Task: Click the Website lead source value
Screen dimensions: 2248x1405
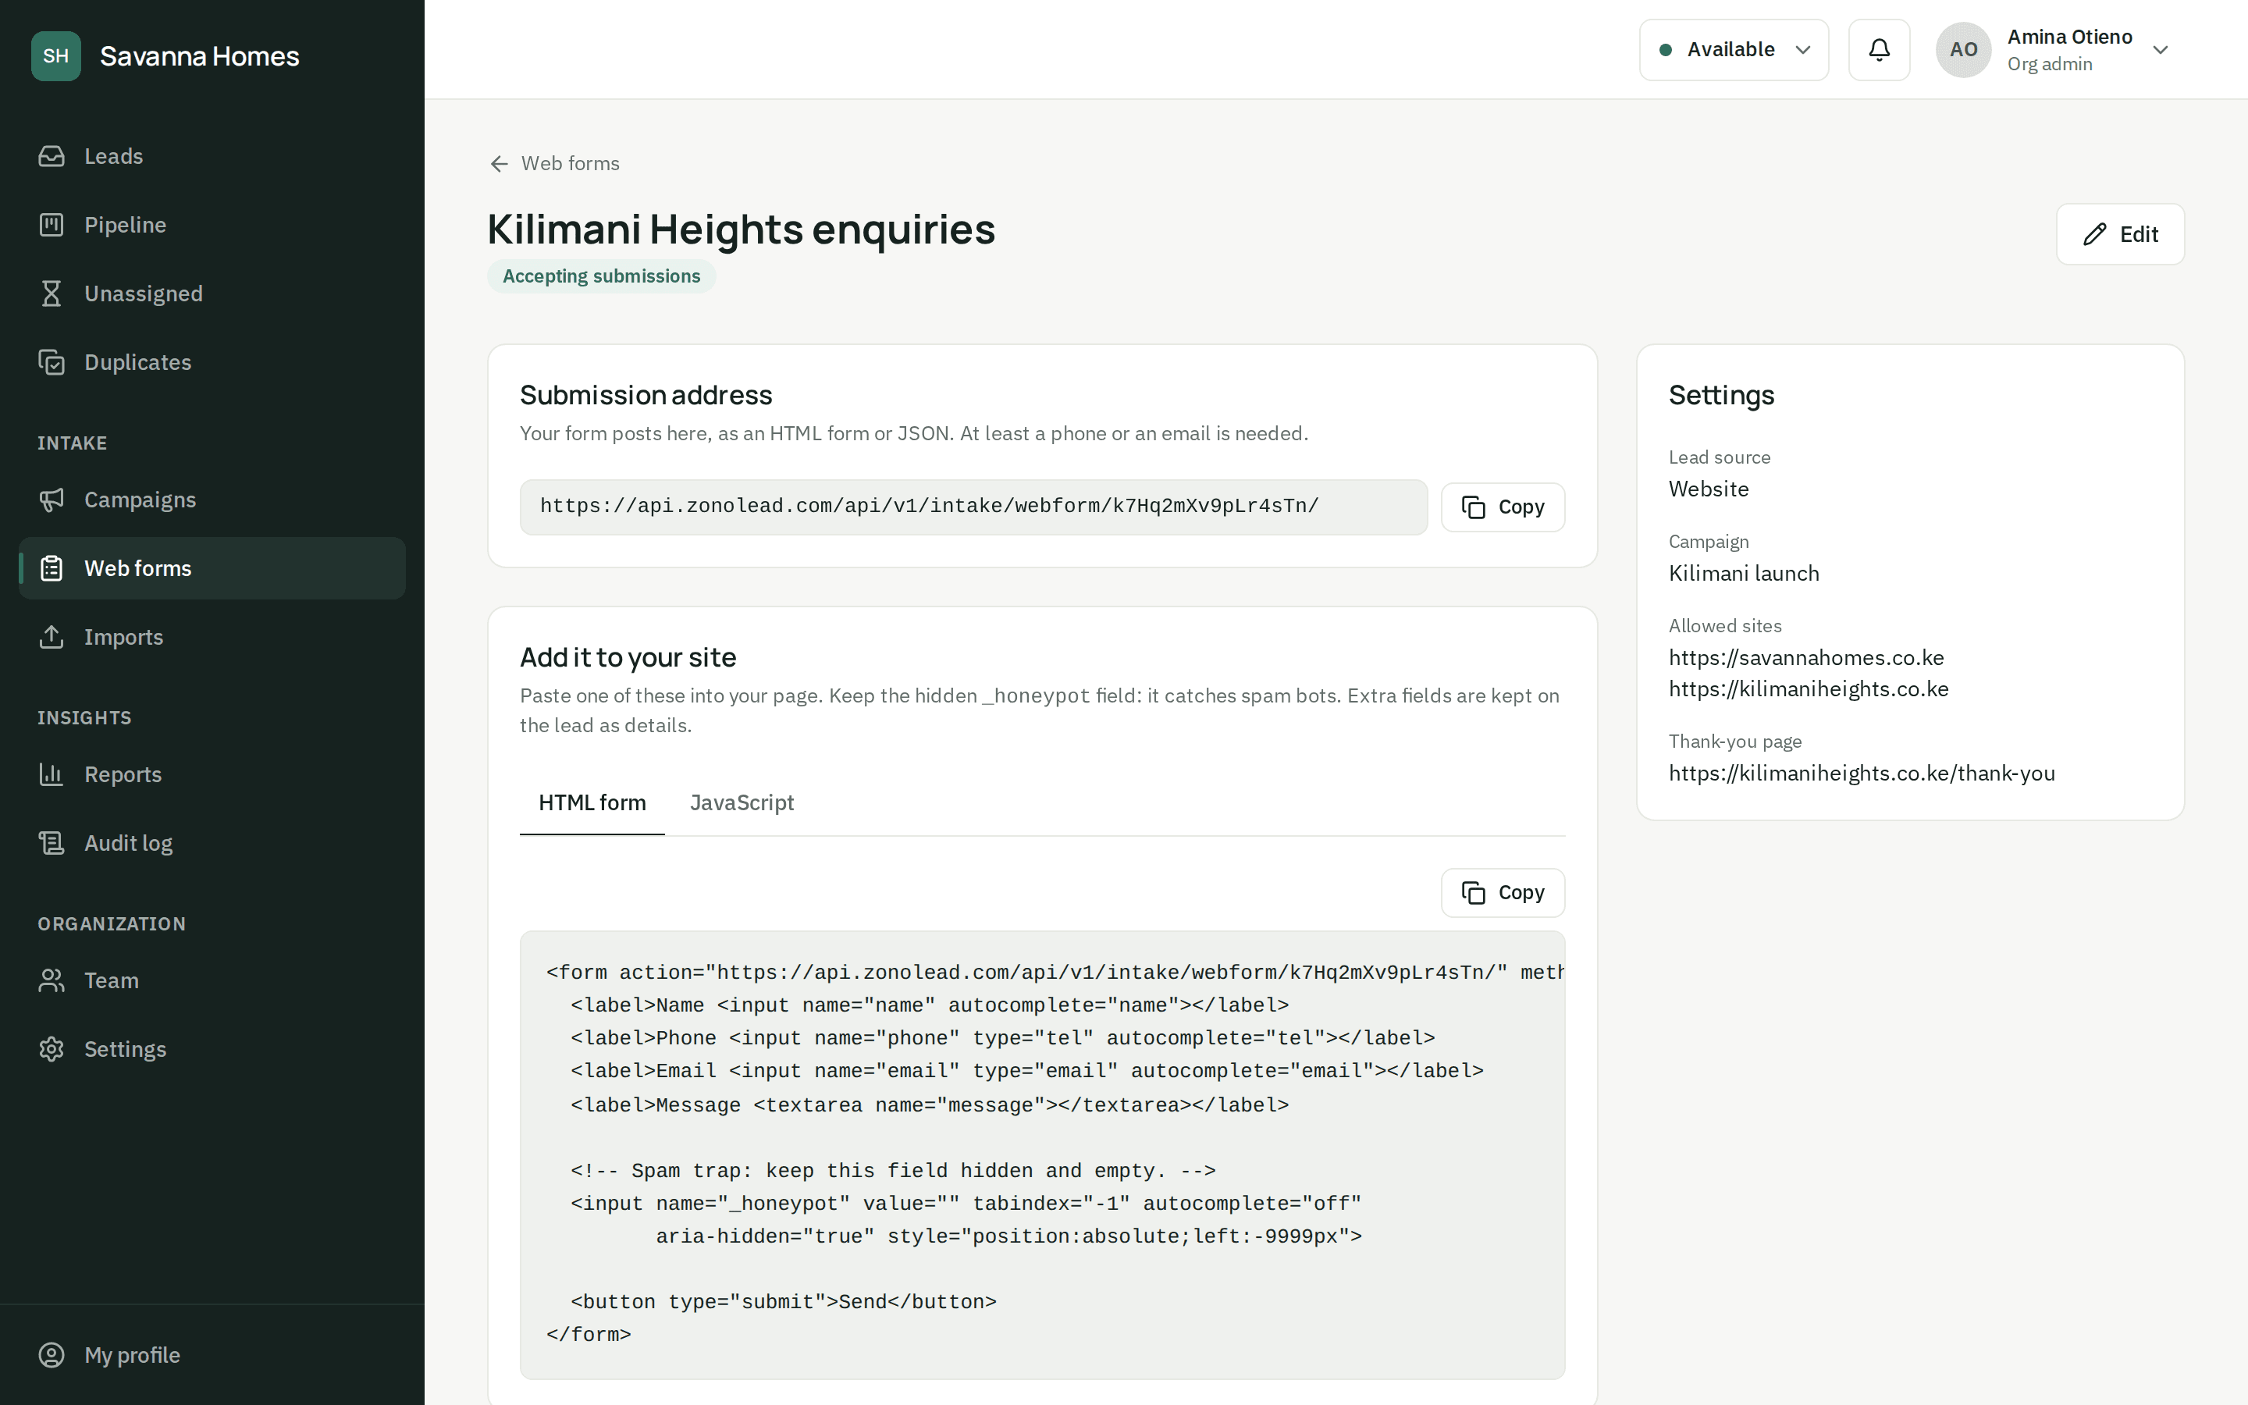Action: [x=1709, y=489]
